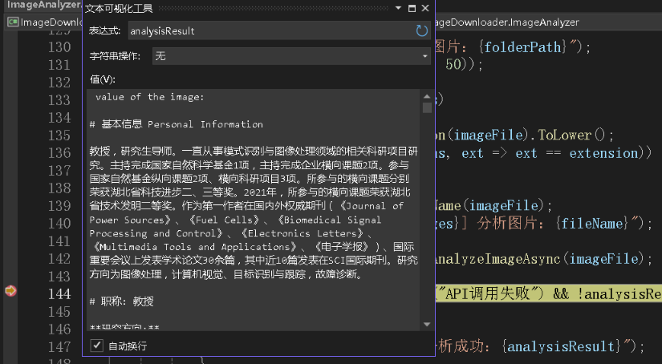This screenshot has width=662, height=364.
Task: Click the "# 基本信息 Personal Information" heading text
Action: (x=176, y=124)
